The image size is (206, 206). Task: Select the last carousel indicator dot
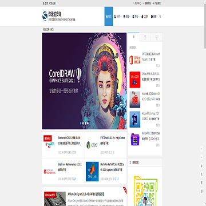click(88, 123)
